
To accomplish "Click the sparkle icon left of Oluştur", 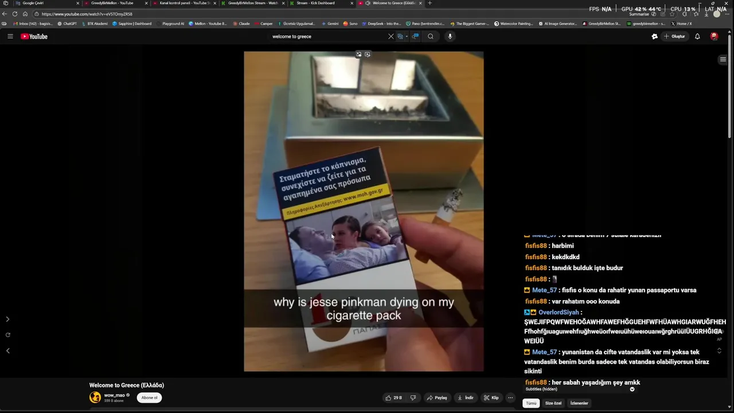I will [654, 36].
